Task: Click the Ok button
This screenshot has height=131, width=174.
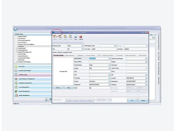Action: (x=132, y=101)
